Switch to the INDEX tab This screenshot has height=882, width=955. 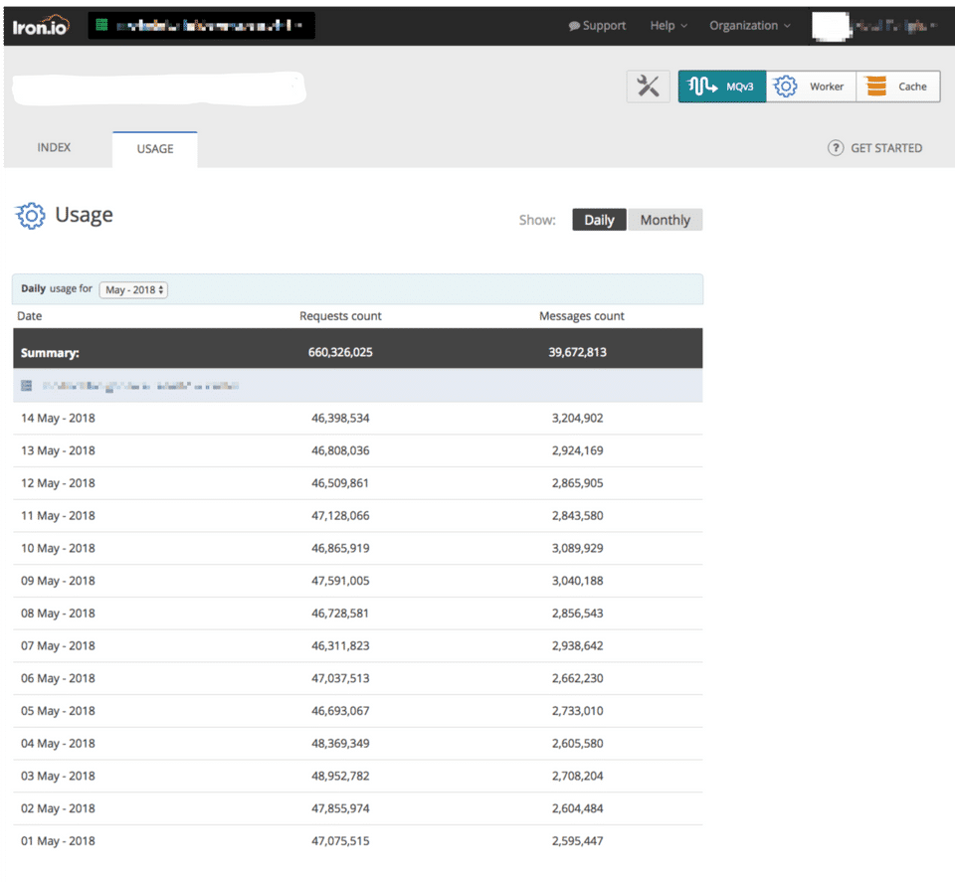pos(54,148)
